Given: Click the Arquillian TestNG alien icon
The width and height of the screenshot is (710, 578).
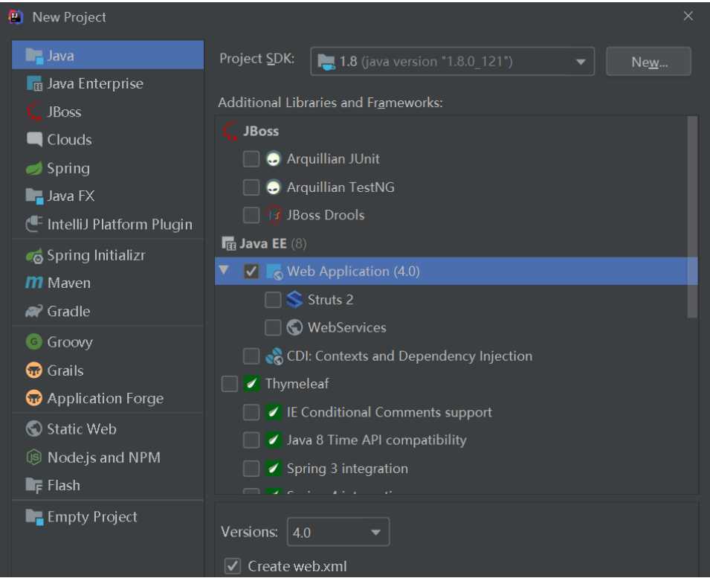Looking at the screenshot, I should click(273, 187).
